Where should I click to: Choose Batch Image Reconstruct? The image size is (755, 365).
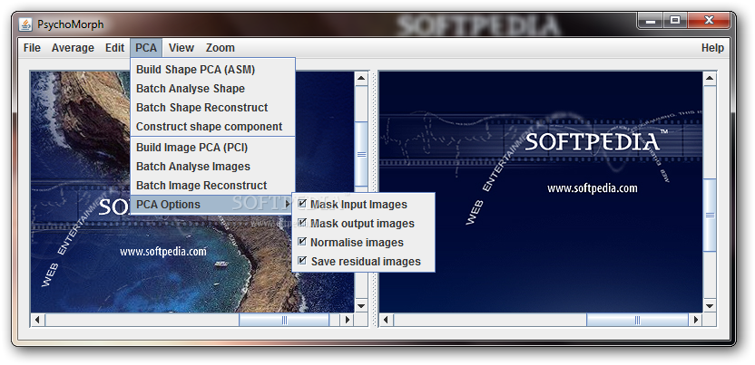(x=212, y=186)
